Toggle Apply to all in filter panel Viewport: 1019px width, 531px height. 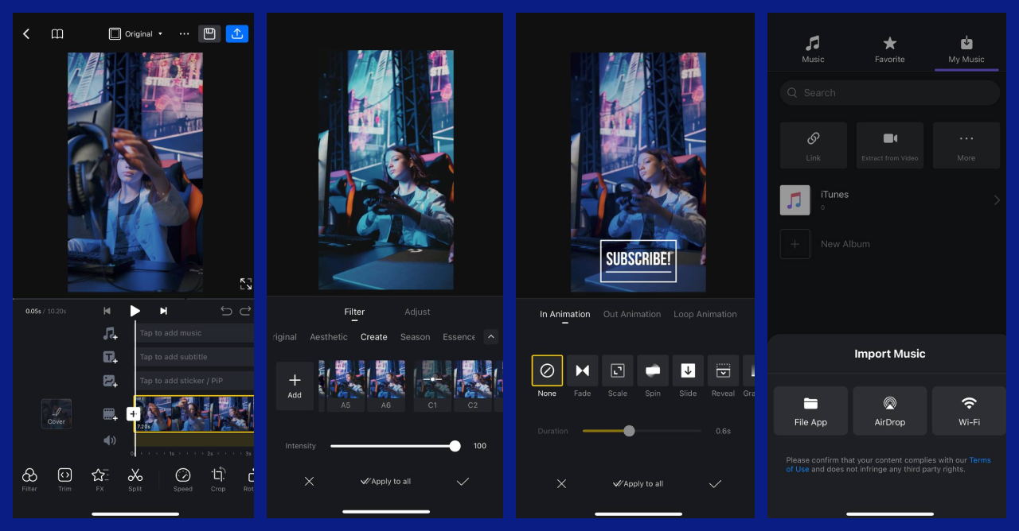tap(386, 481)
